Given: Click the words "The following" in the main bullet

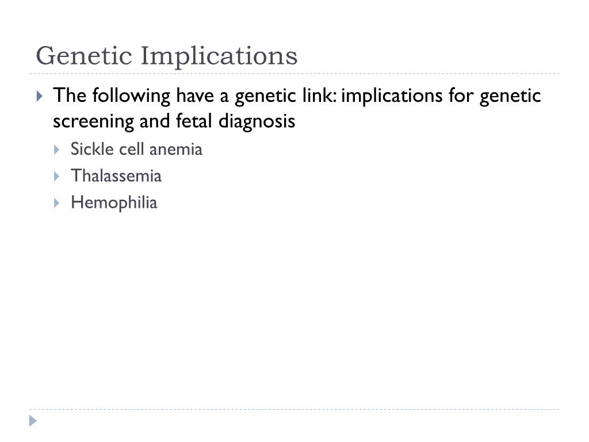Looking at the screenshot, I should pos(112,96).
